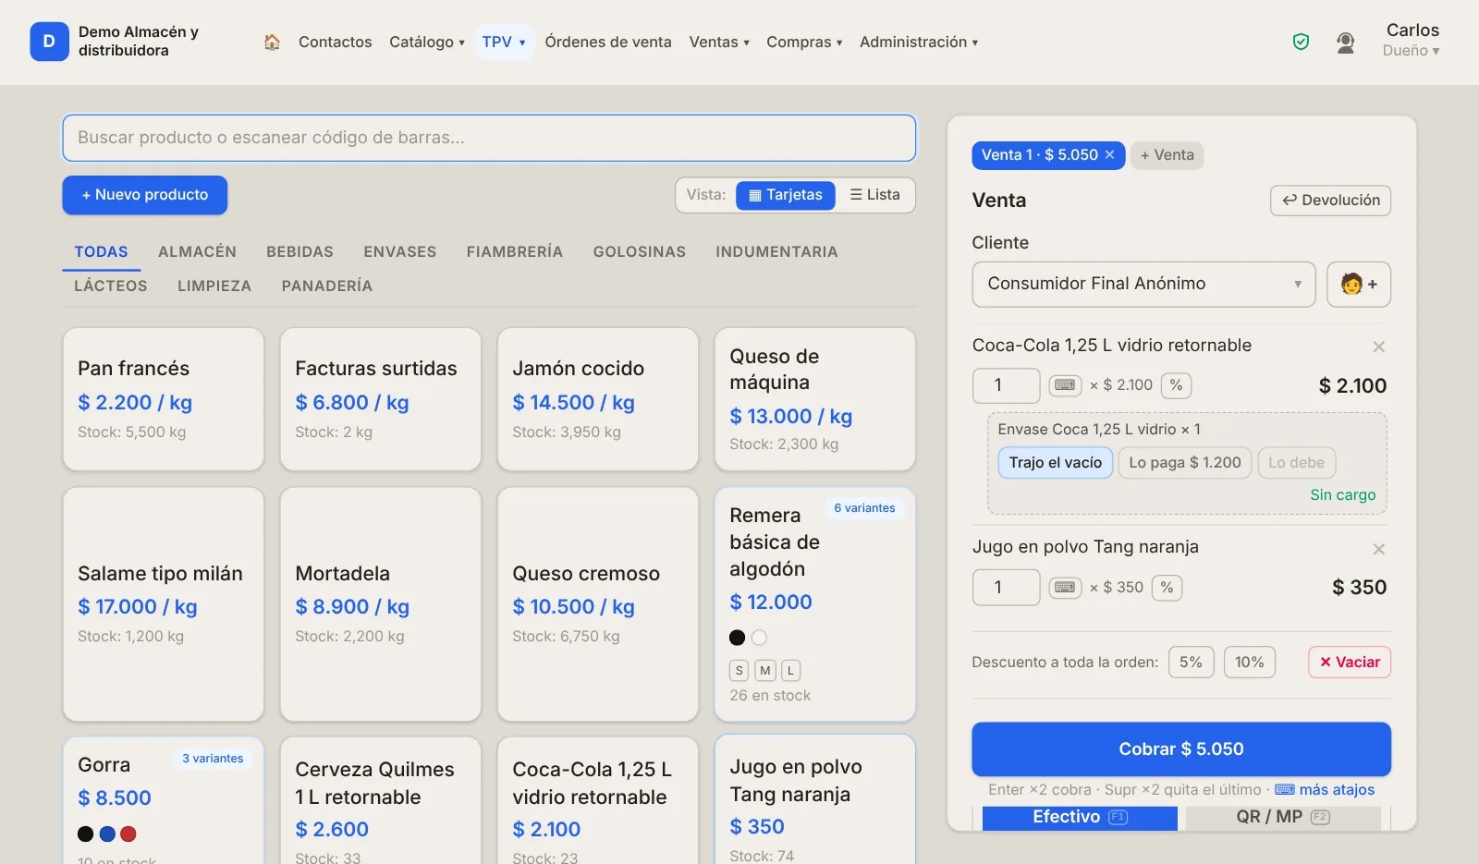Click Cobrar $ 5.050 button

pos(1181,749)
